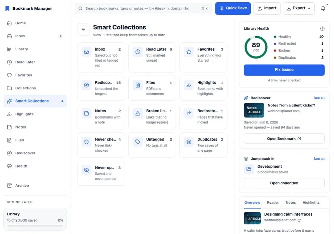This screenshot has width=334, height=234.
Task: Go to Home in the sidebar
Action: (35, 23)
